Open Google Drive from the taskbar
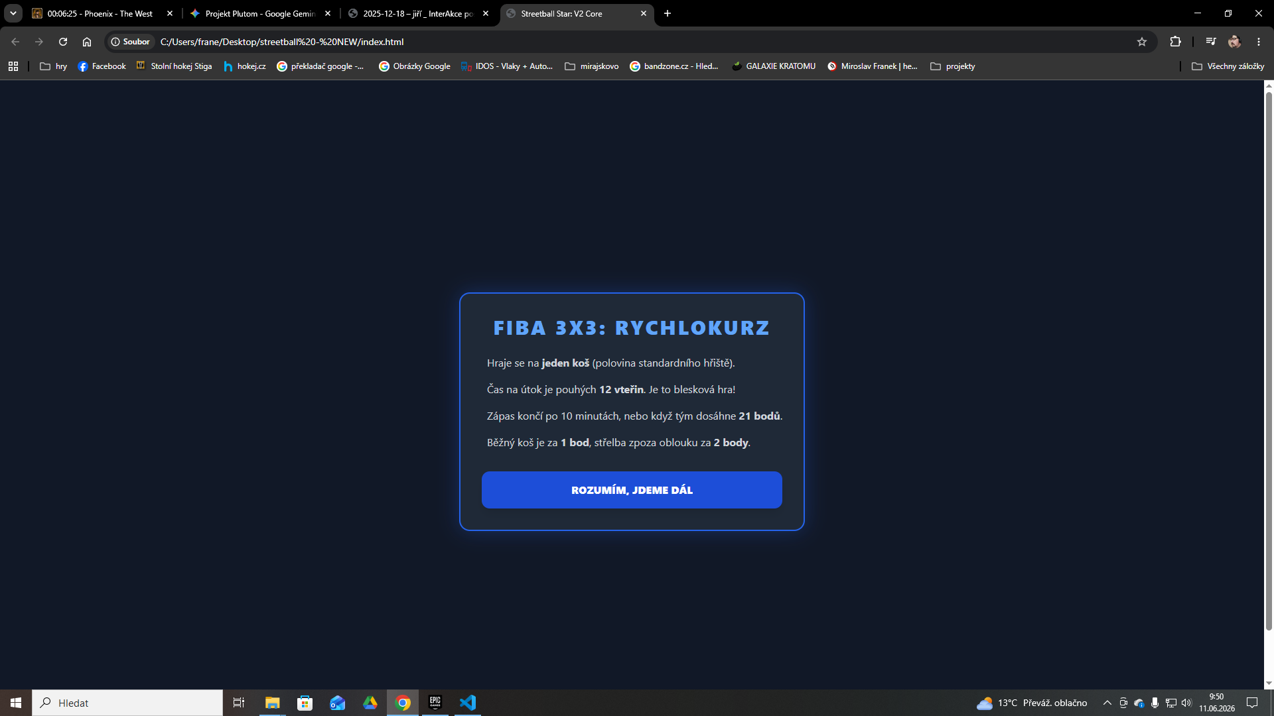1274x716 pixels. point(370,703)
